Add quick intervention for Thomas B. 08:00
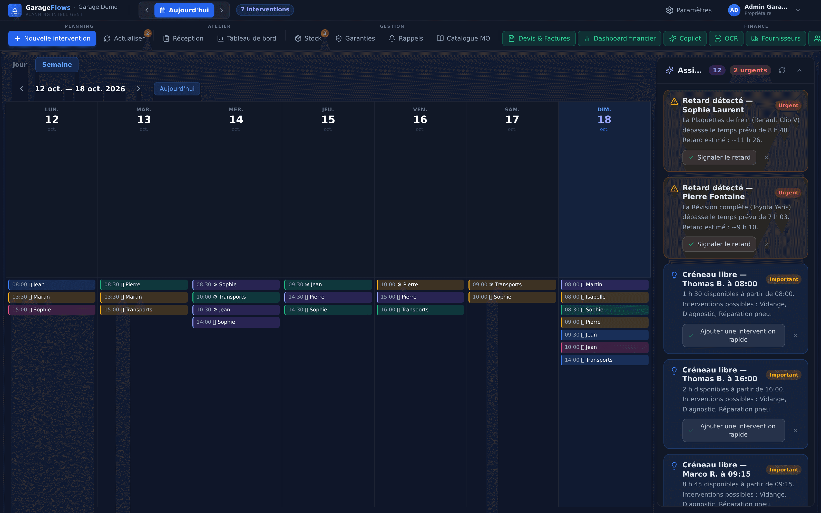Screen dimensions: 821x513 pyautogui.click(x=734, y=336)
